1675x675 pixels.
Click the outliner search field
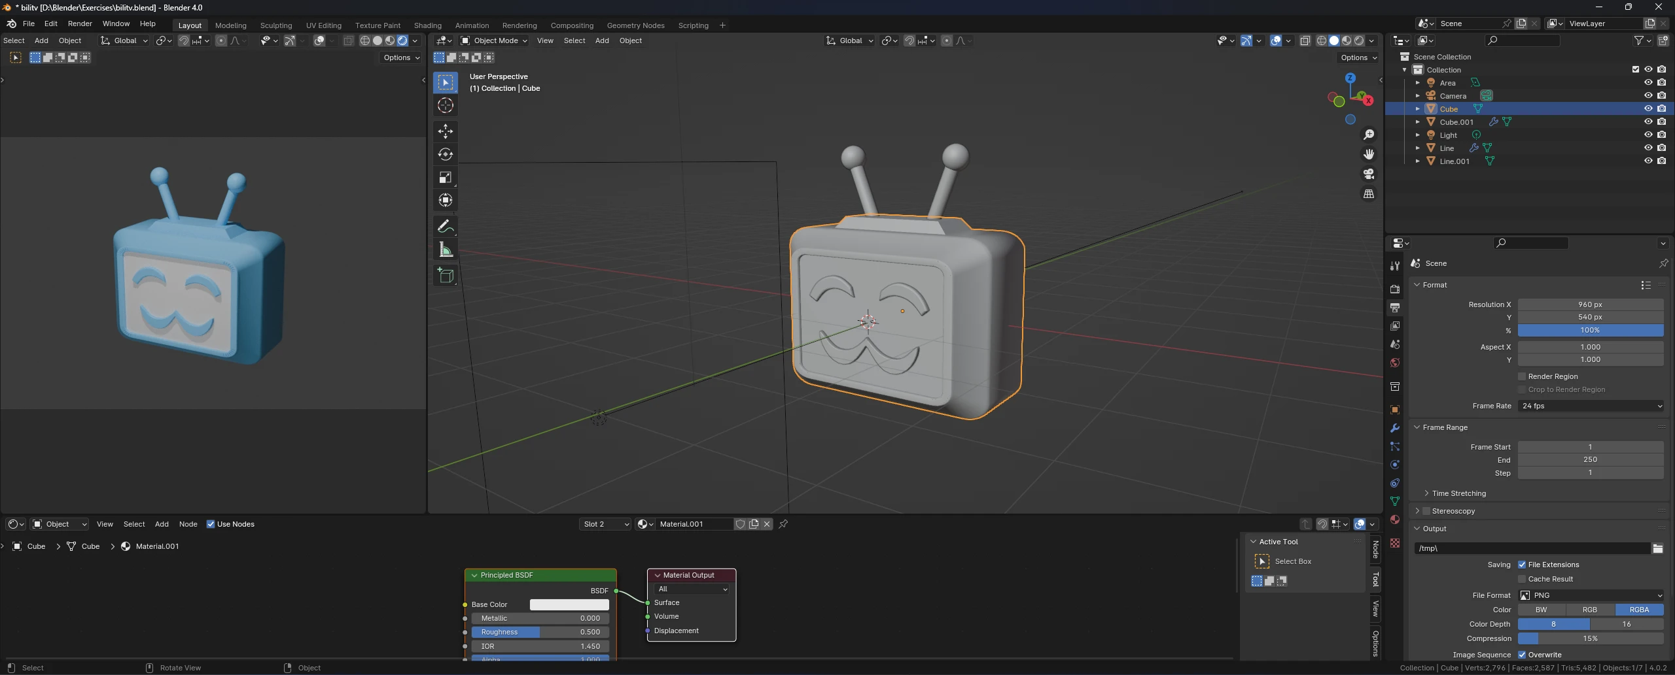pyautogui.click(x=1522, y=41)
